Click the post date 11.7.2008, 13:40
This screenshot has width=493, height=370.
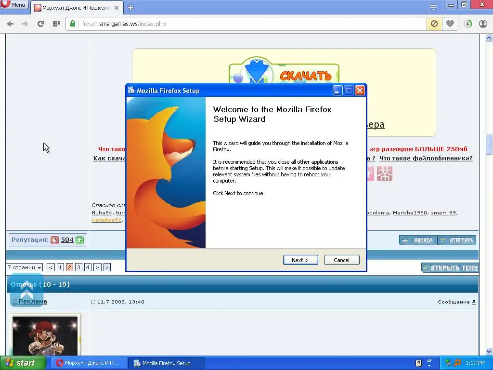121,302
